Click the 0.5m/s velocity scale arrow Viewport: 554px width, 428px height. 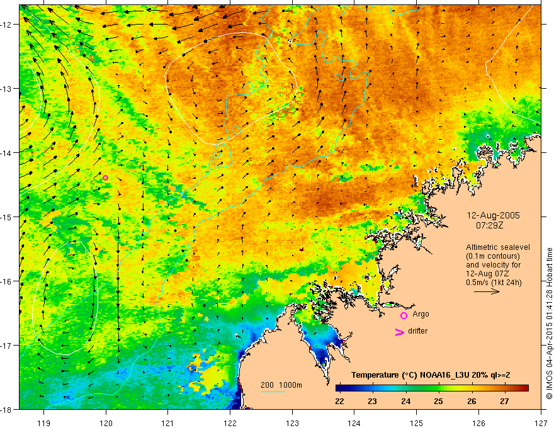pos(487,291)
